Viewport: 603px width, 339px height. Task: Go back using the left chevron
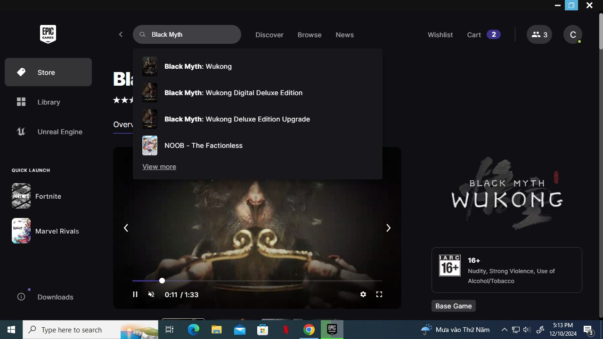point(121,34)
